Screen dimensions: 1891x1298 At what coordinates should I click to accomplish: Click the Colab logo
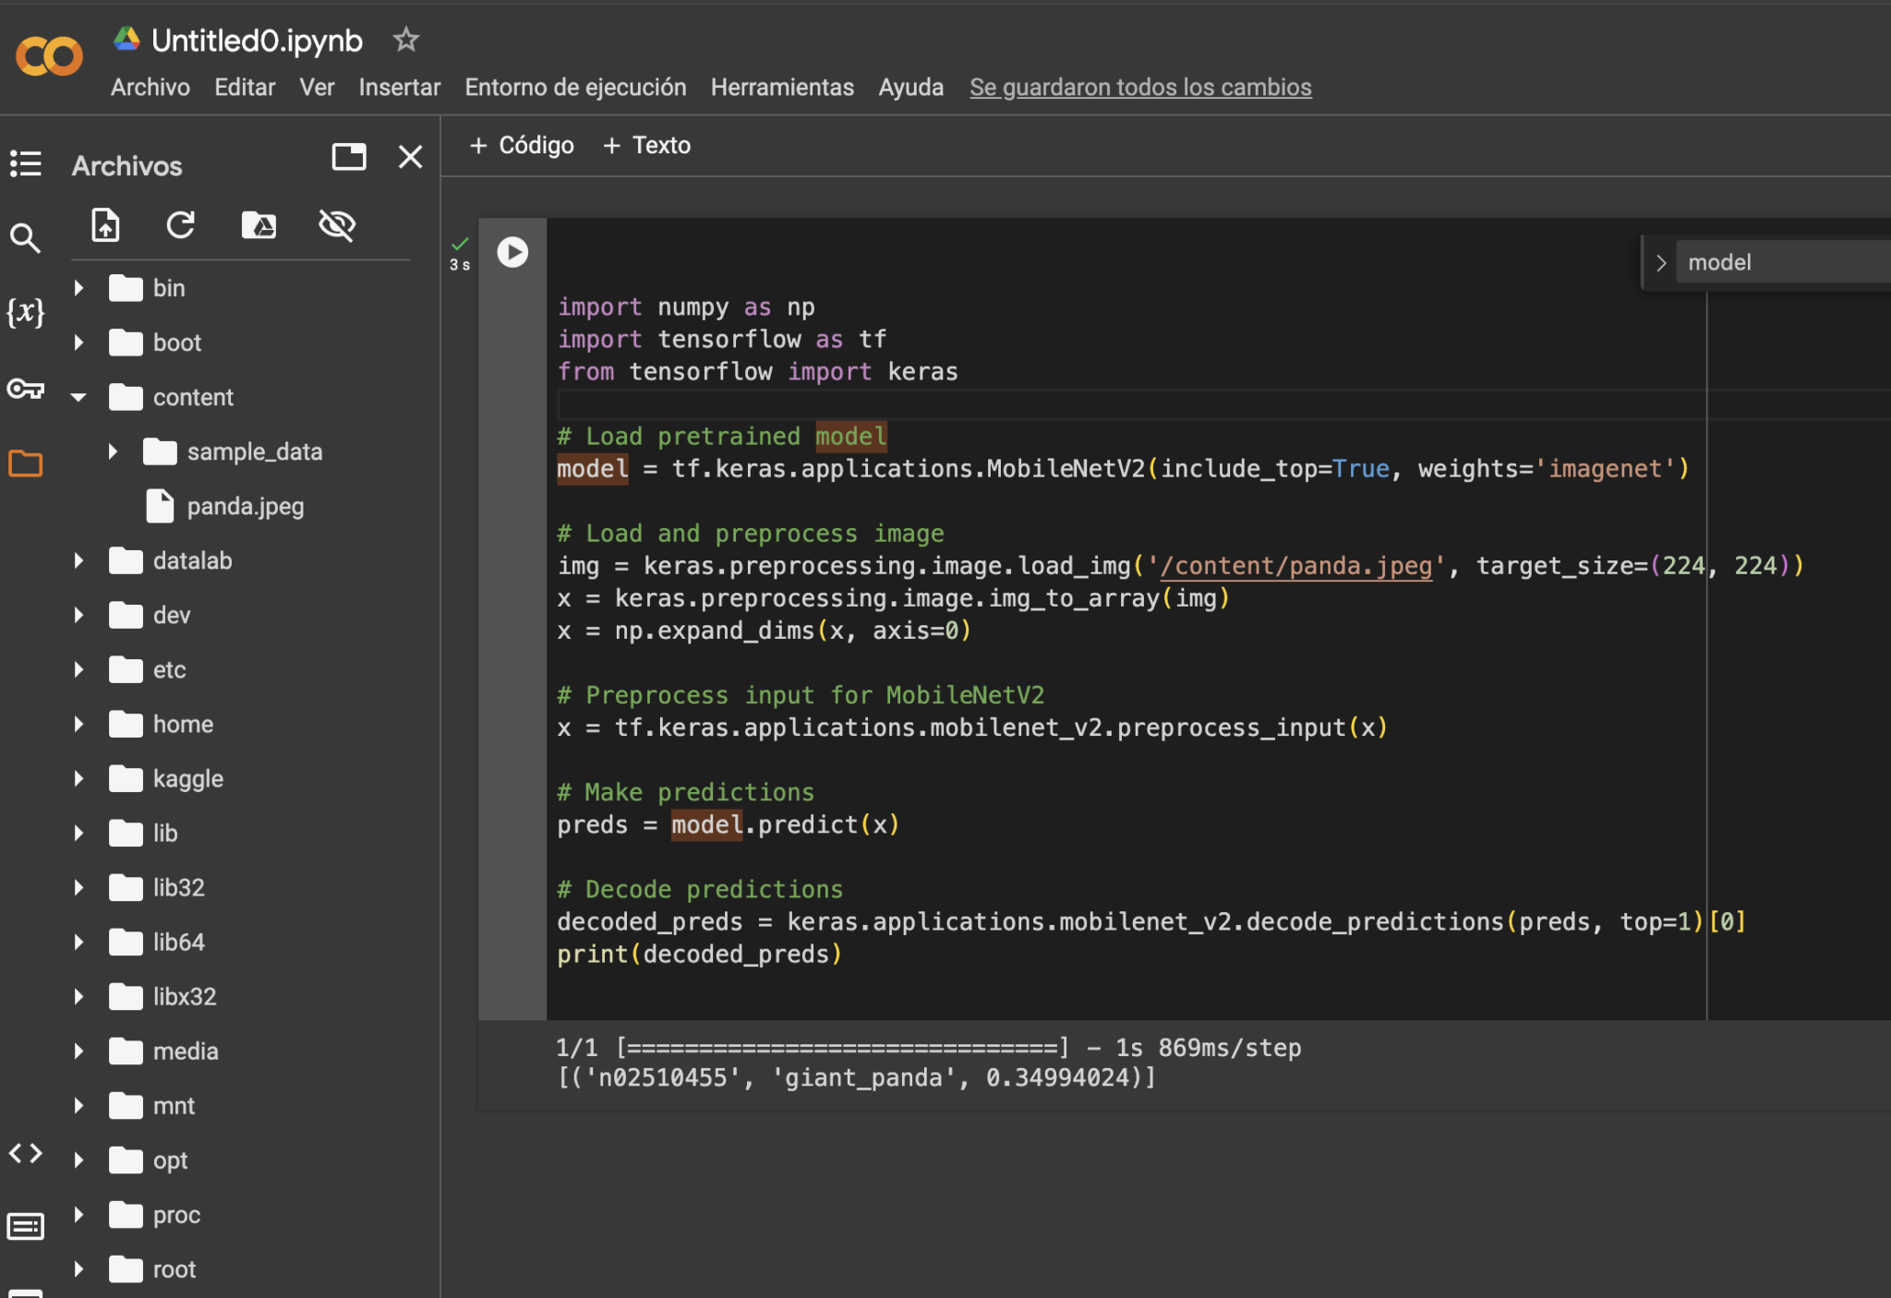tap(49, 57)
